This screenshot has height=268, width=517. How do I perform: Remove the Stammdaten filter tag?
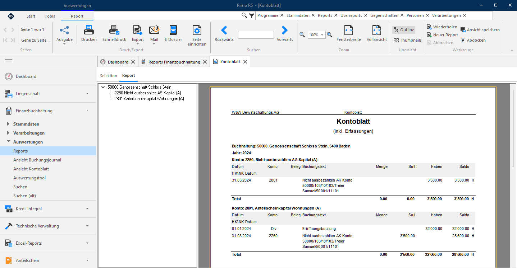313,15
